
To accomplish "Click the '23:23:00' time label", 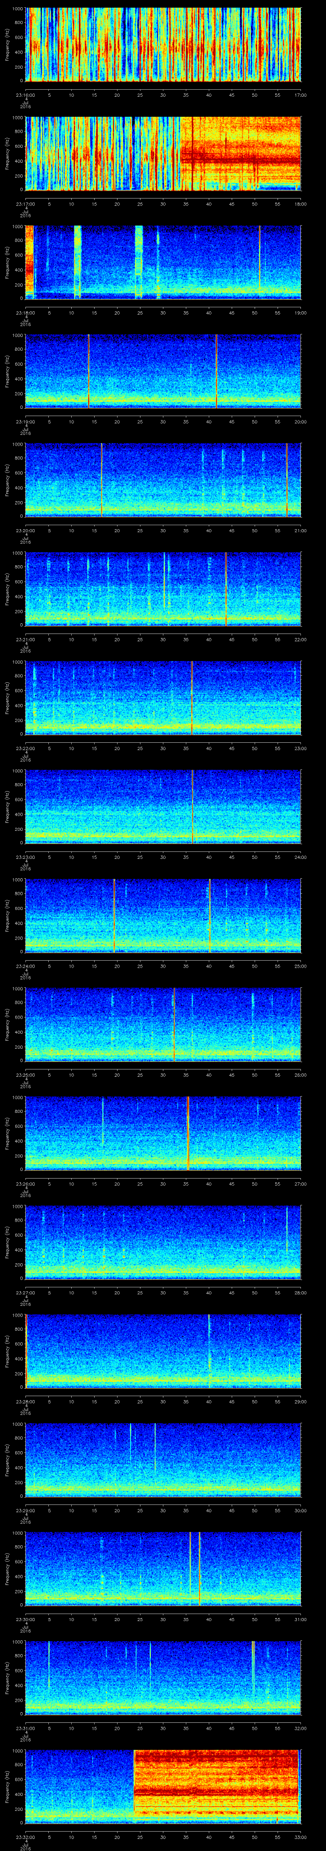I will point(25,857).
